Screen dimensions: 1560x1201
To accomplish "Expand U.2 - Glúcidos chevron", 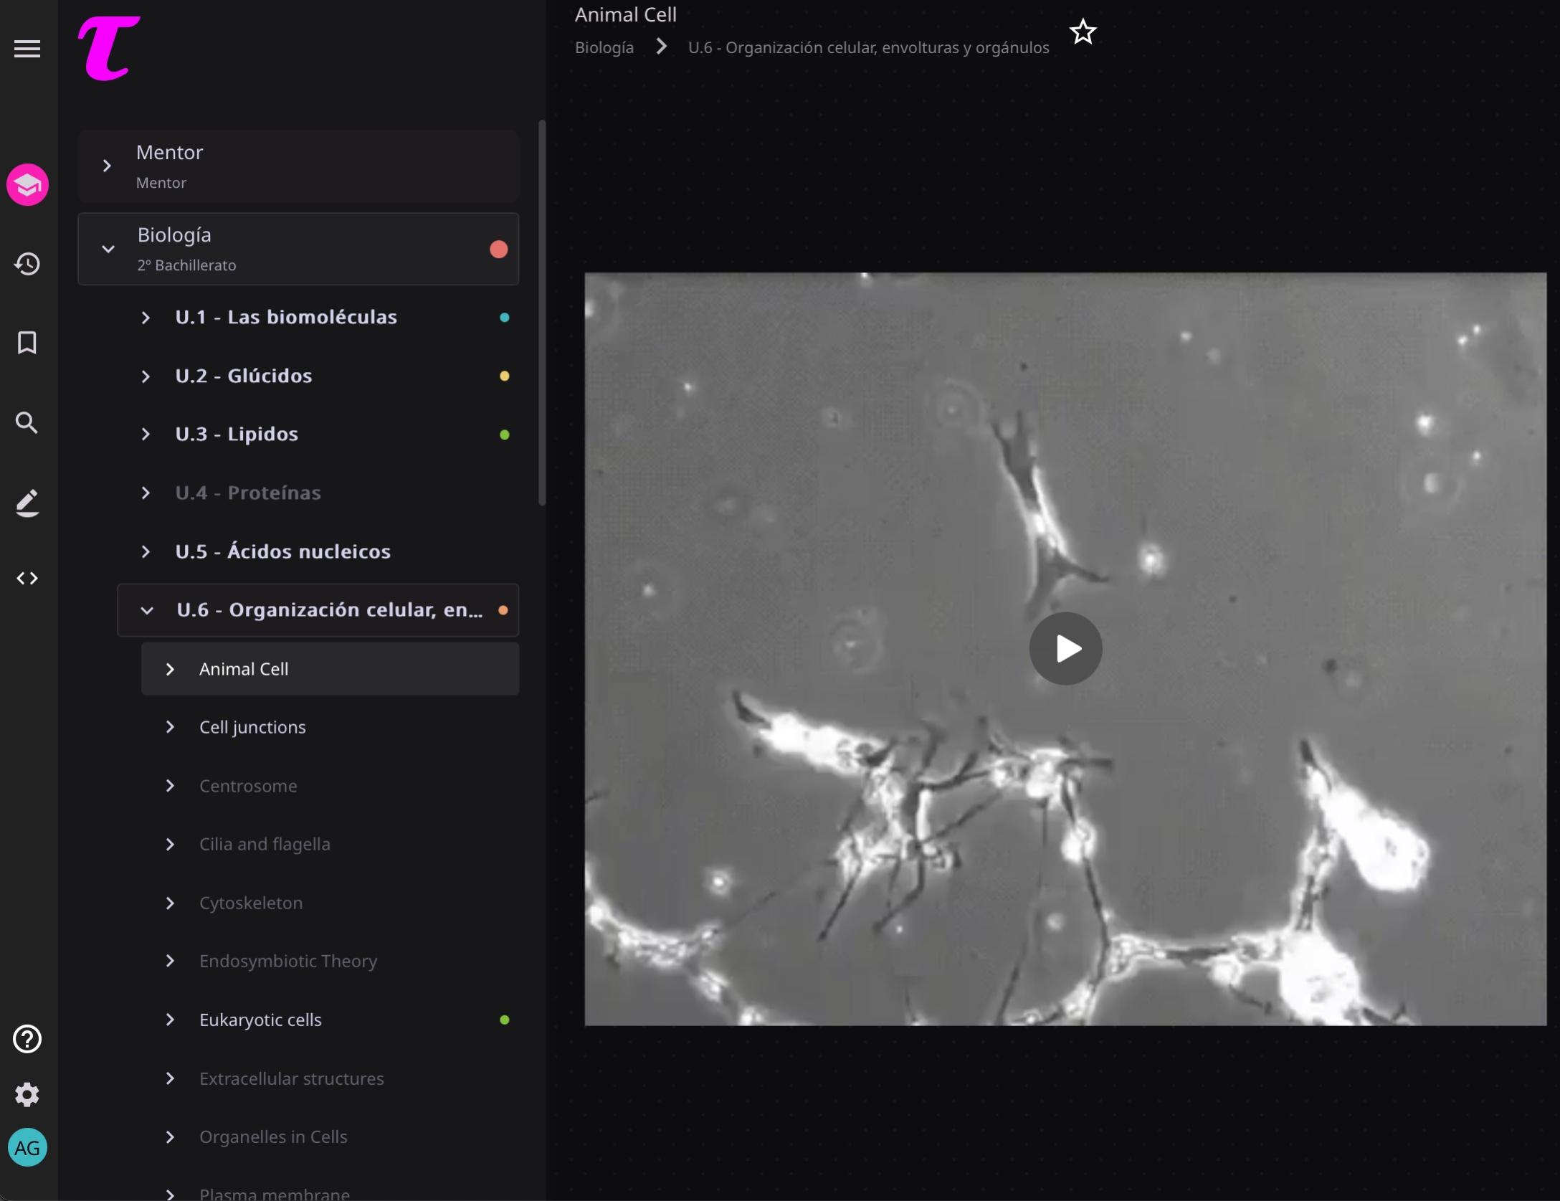I will point(146,376).
